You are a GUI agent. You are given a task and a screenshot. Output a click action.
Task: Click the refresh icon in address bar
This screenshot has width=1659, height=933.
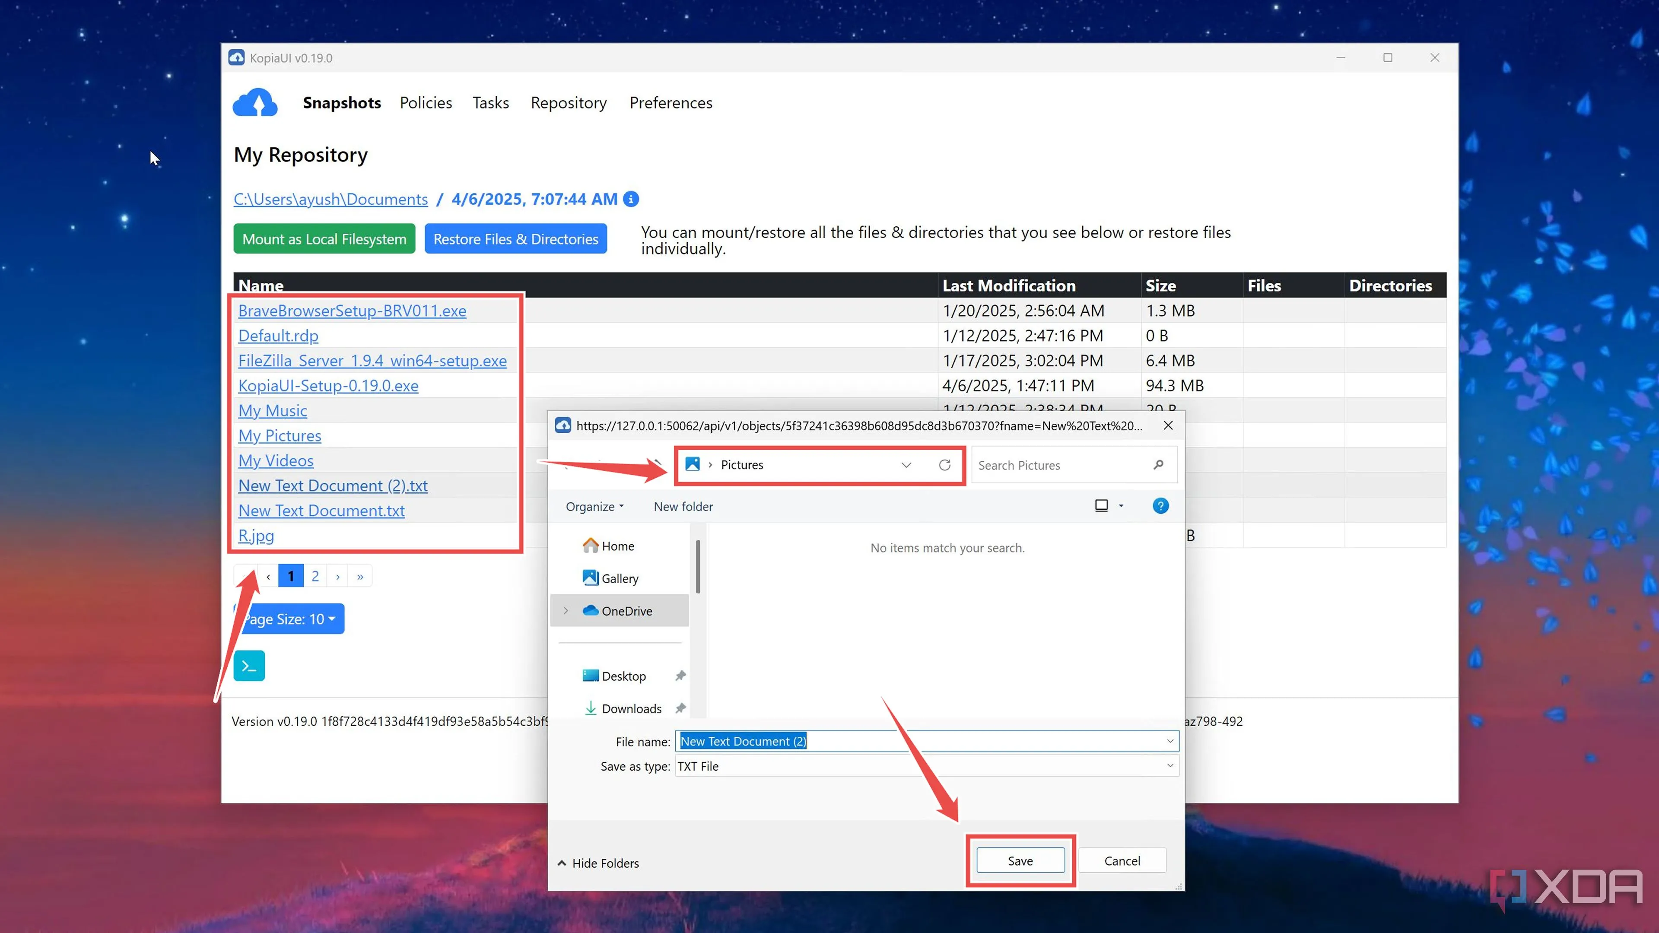pos(944,465)
